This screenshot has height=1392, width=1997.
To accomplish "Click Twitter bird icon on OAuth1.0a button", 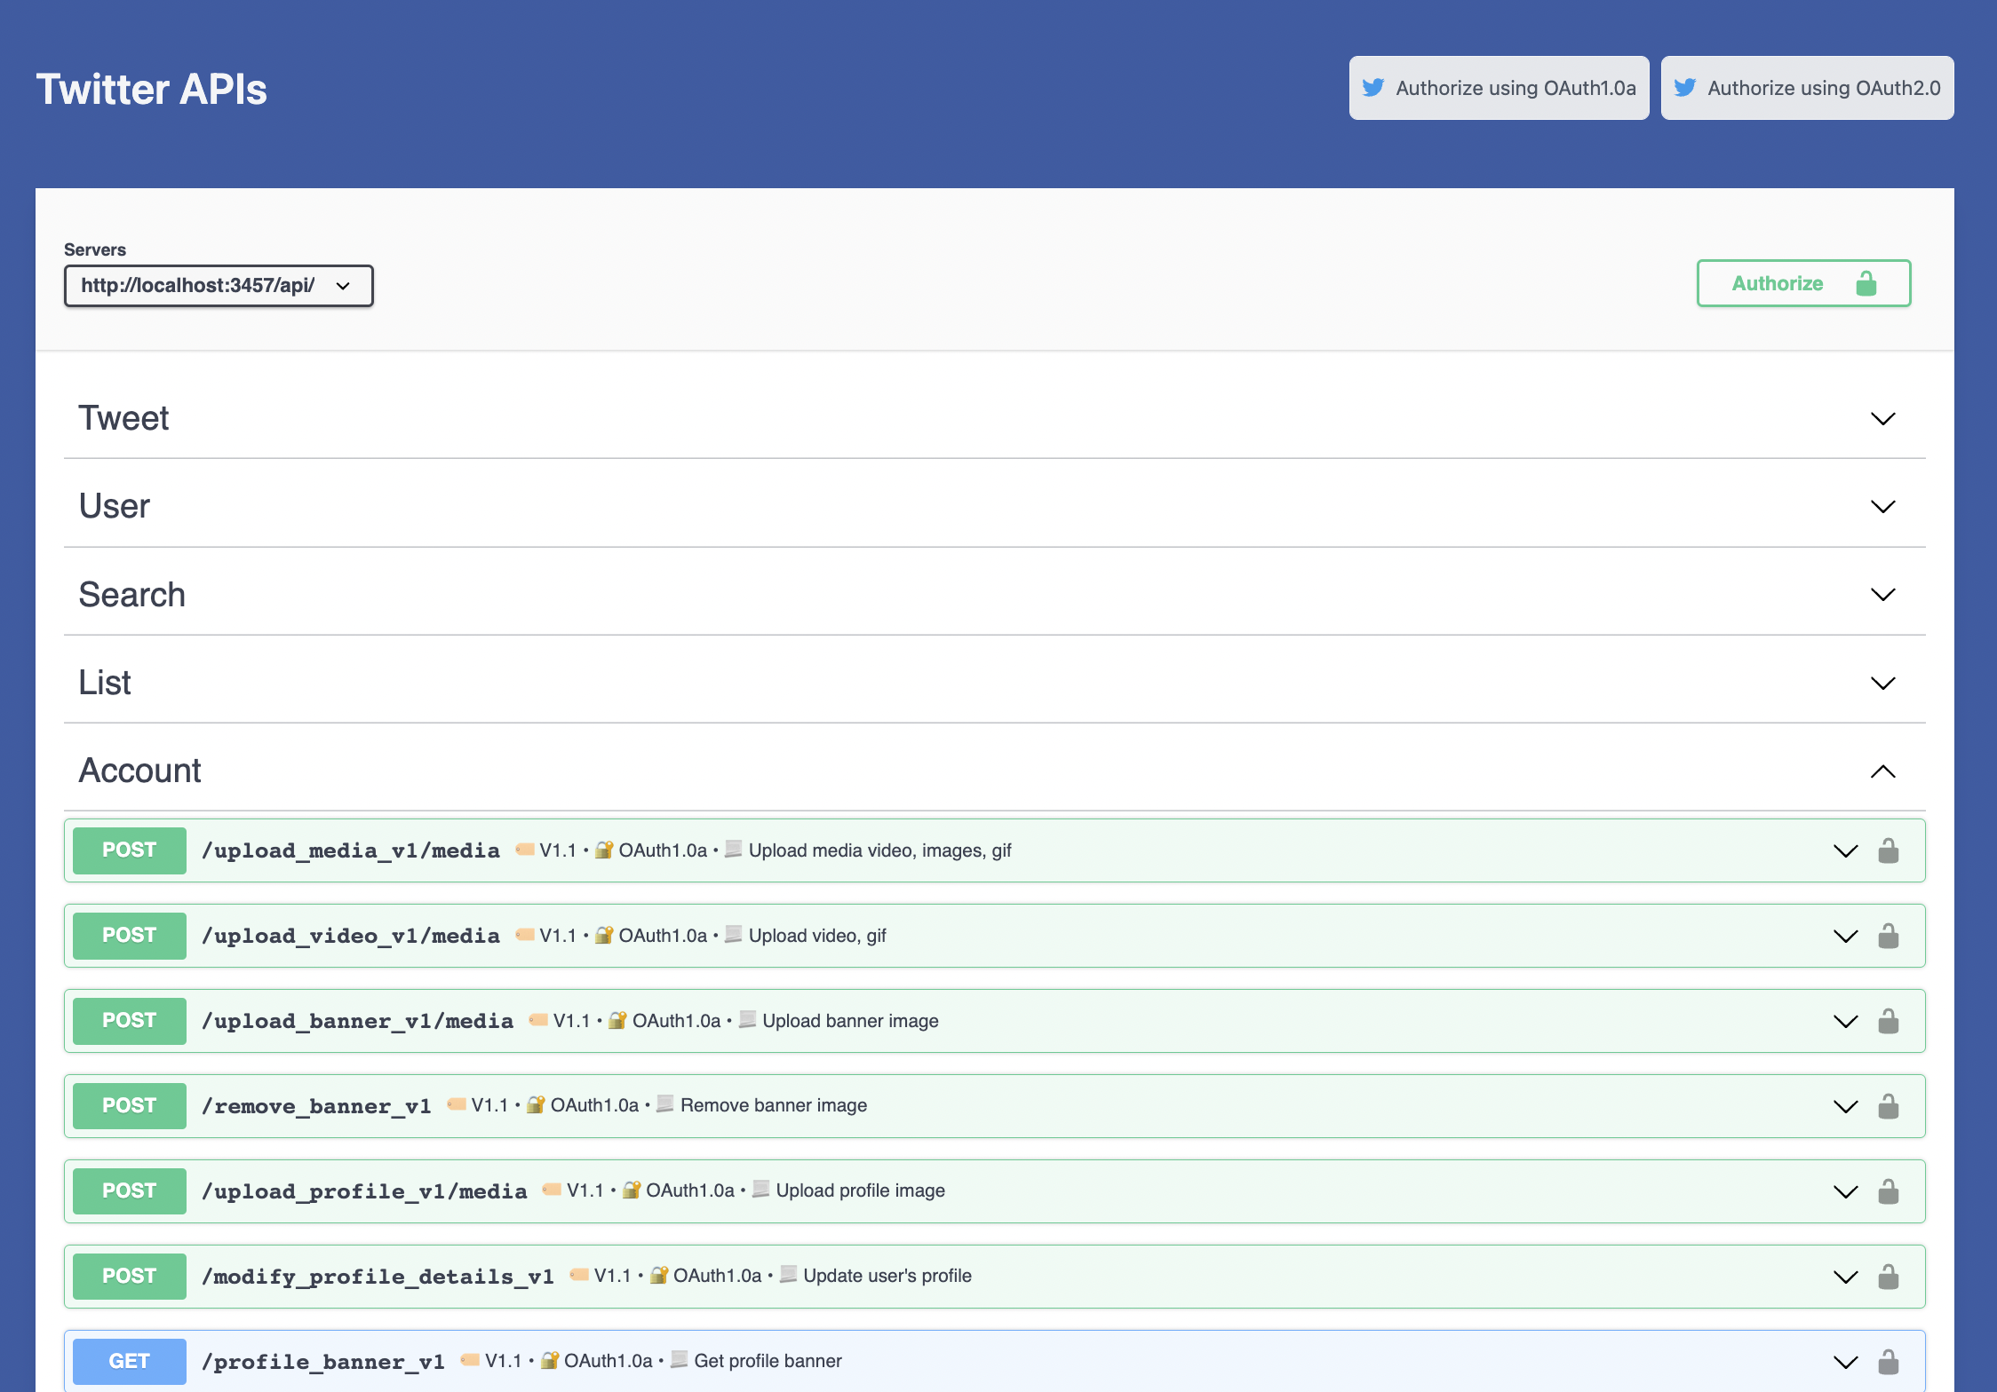I will click(x=1373, y=88).
